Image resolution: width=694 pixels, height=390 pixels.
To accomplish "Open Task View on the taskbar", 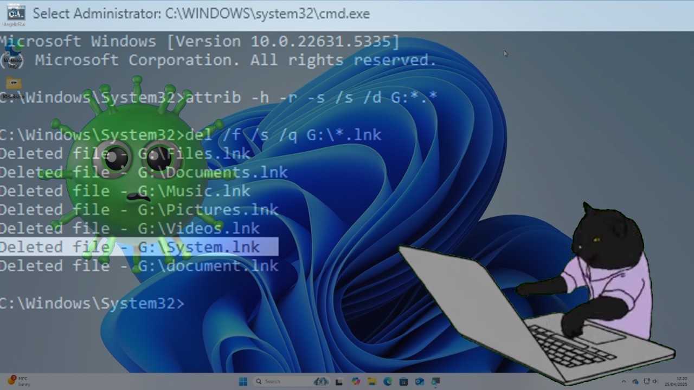I will tap(339, 381).
